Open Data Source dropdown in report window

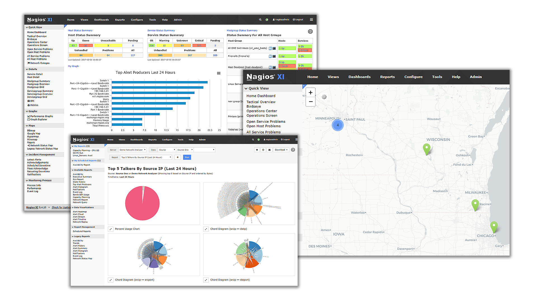coord(167,150)
